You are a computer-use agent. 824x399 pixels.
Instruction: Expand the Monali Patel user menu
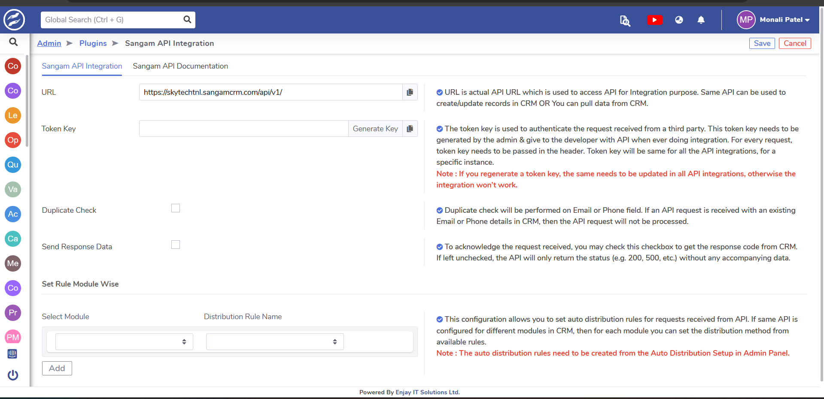tap(784, 20)
